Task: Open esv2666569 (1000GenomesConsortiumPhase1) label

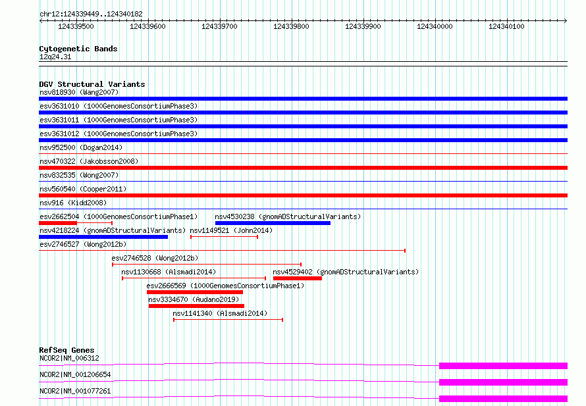Action: click(225, 286)
